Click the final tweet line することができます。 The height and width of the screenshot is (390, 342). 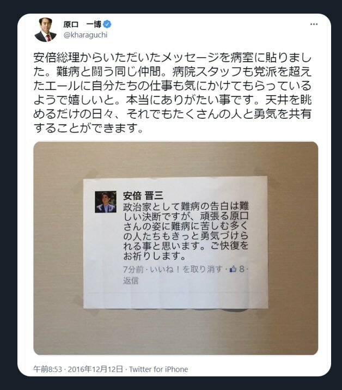pyautogui.click(x=89, y=129)
